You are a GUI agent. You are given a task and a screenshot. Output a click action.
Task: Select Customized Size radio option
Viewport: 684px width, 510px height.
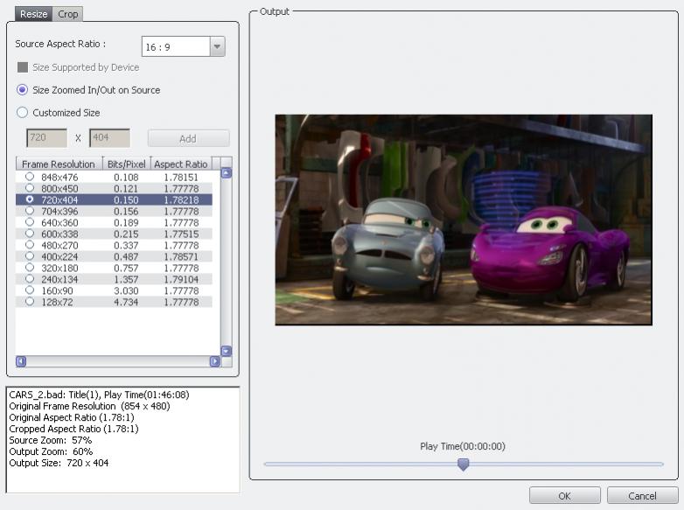point(22,113)
